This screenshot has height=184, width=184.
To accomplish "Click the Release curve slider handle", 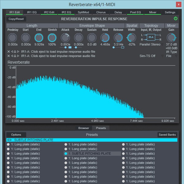I will click(x=113, y=48).
